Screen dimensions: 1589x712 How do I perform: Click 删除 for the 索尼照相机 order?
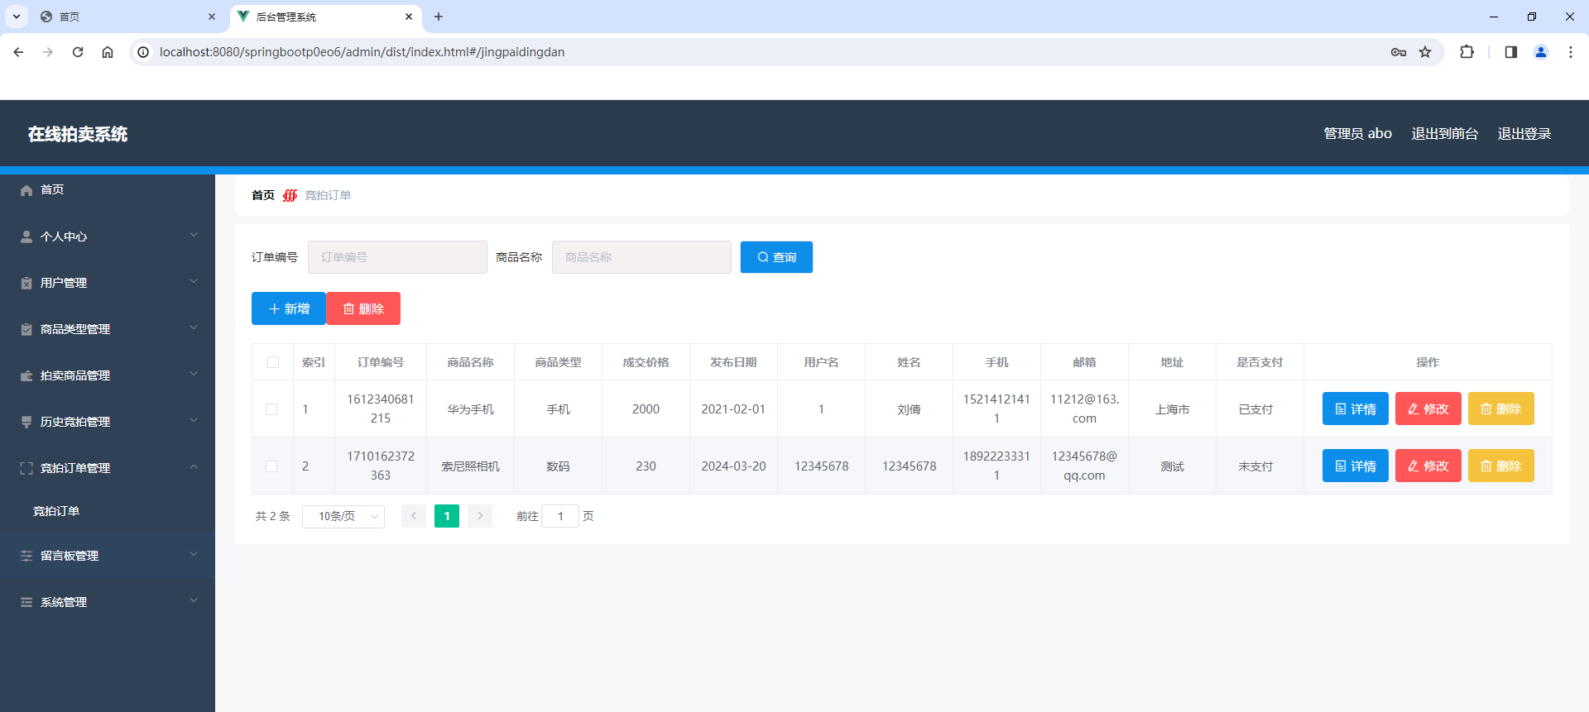(x=1500, y=466)
